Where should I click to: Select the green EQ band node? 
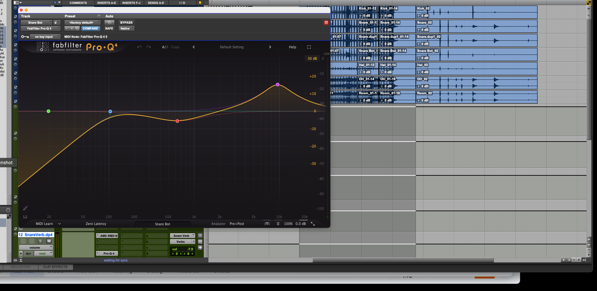coord(49,111)
